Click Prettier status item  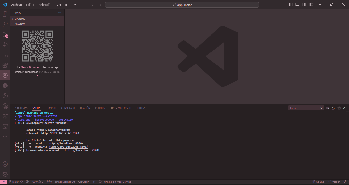click(x=334, y=182)
